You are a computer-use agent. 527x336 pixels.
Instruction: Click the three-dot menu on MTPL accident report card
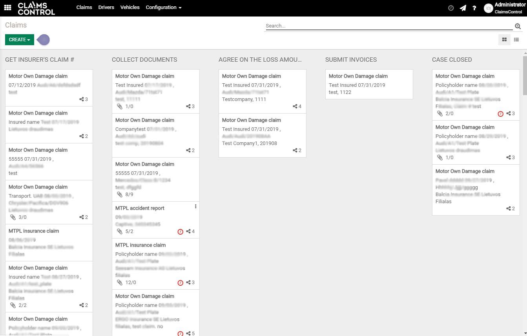[195, 206]
